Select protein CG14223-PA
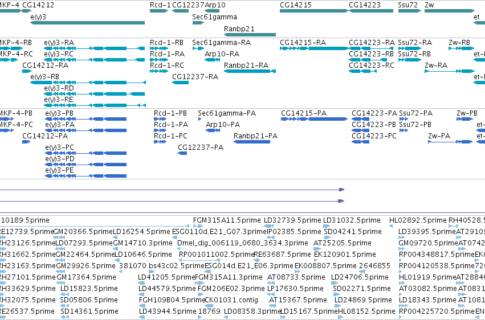 [x=360, y=119]
